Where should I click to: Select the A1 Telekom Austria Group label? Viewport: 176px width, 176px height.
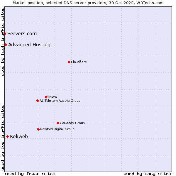60,101
